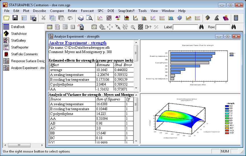Click the Cut scissors icon
Screen dimensions: 246x156
click(x=44, y=18)
